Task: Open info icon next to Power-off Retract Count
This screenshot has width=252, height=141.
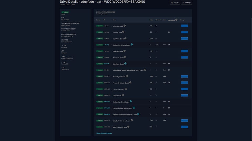Action: pyautogui.click(x=130, y=82)
